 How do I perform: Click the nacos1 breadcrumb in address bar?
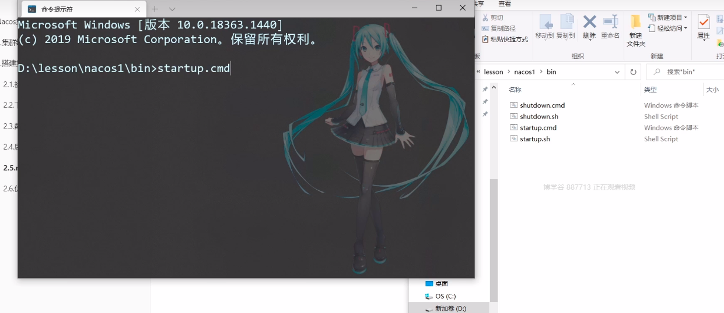tap(524, 72)
